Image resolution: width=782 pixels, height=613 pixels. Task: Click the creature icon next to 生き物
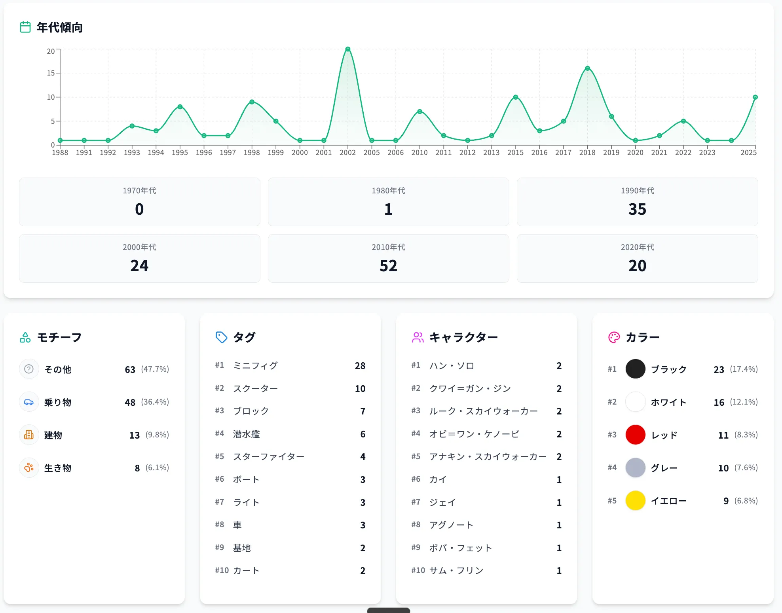(x=29, y=468)
